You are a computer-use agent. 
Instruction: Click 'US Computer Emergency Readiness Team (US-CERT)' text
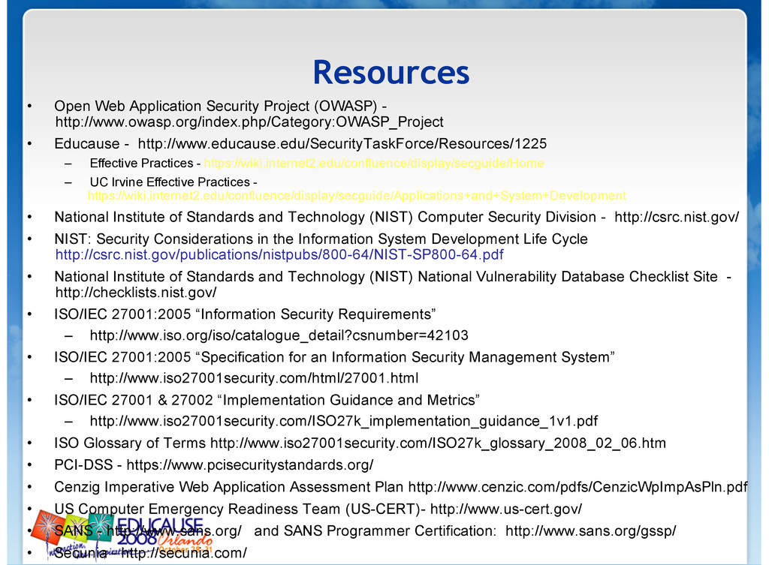pyautogui.click(x=237, y=509)
